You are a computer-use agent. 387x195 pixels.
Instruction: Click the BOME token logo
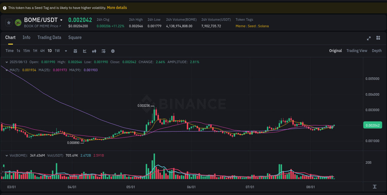[x=18, y=22]
